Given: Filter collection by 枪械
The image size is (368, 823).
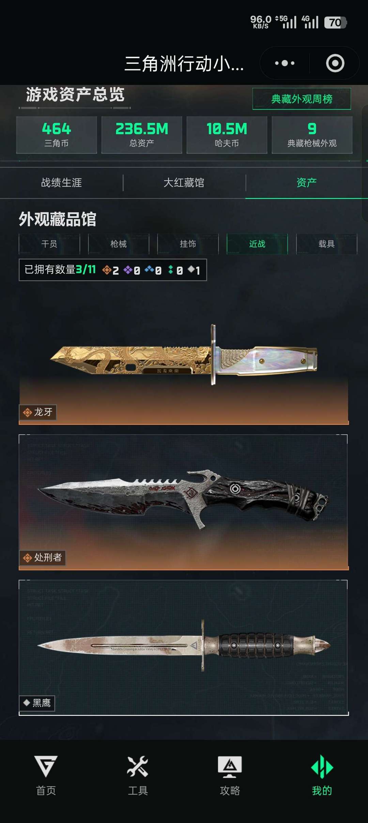Looking at the screenshot, I should coord(119,244).
